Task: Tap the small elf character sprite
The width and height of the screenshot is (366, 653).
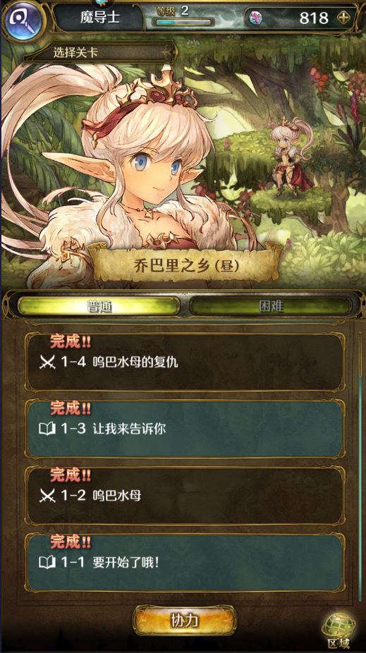Action: point(291,158)
